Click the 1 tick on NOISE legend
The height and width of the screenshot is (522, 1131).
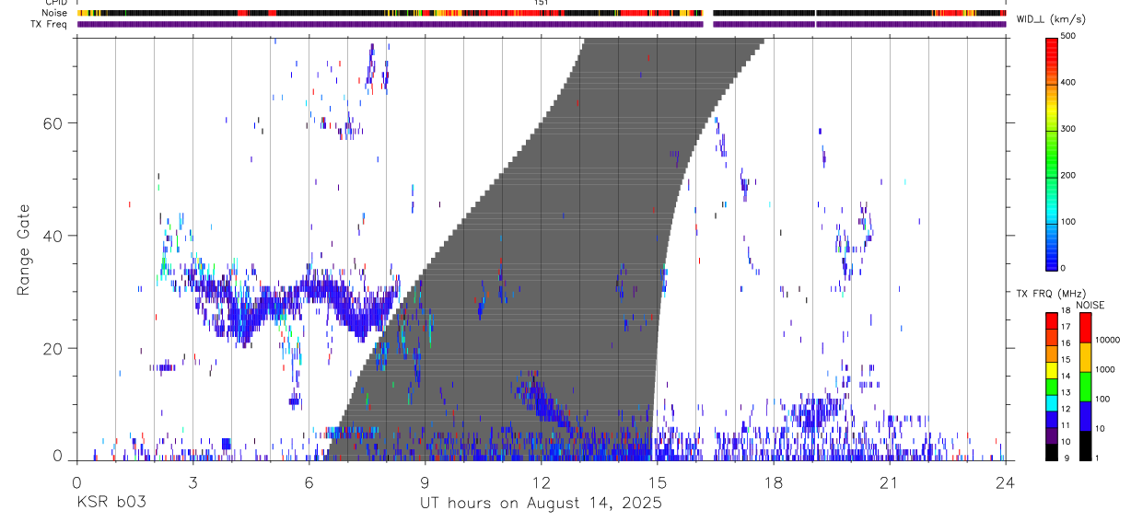(x=1097, y=458)
